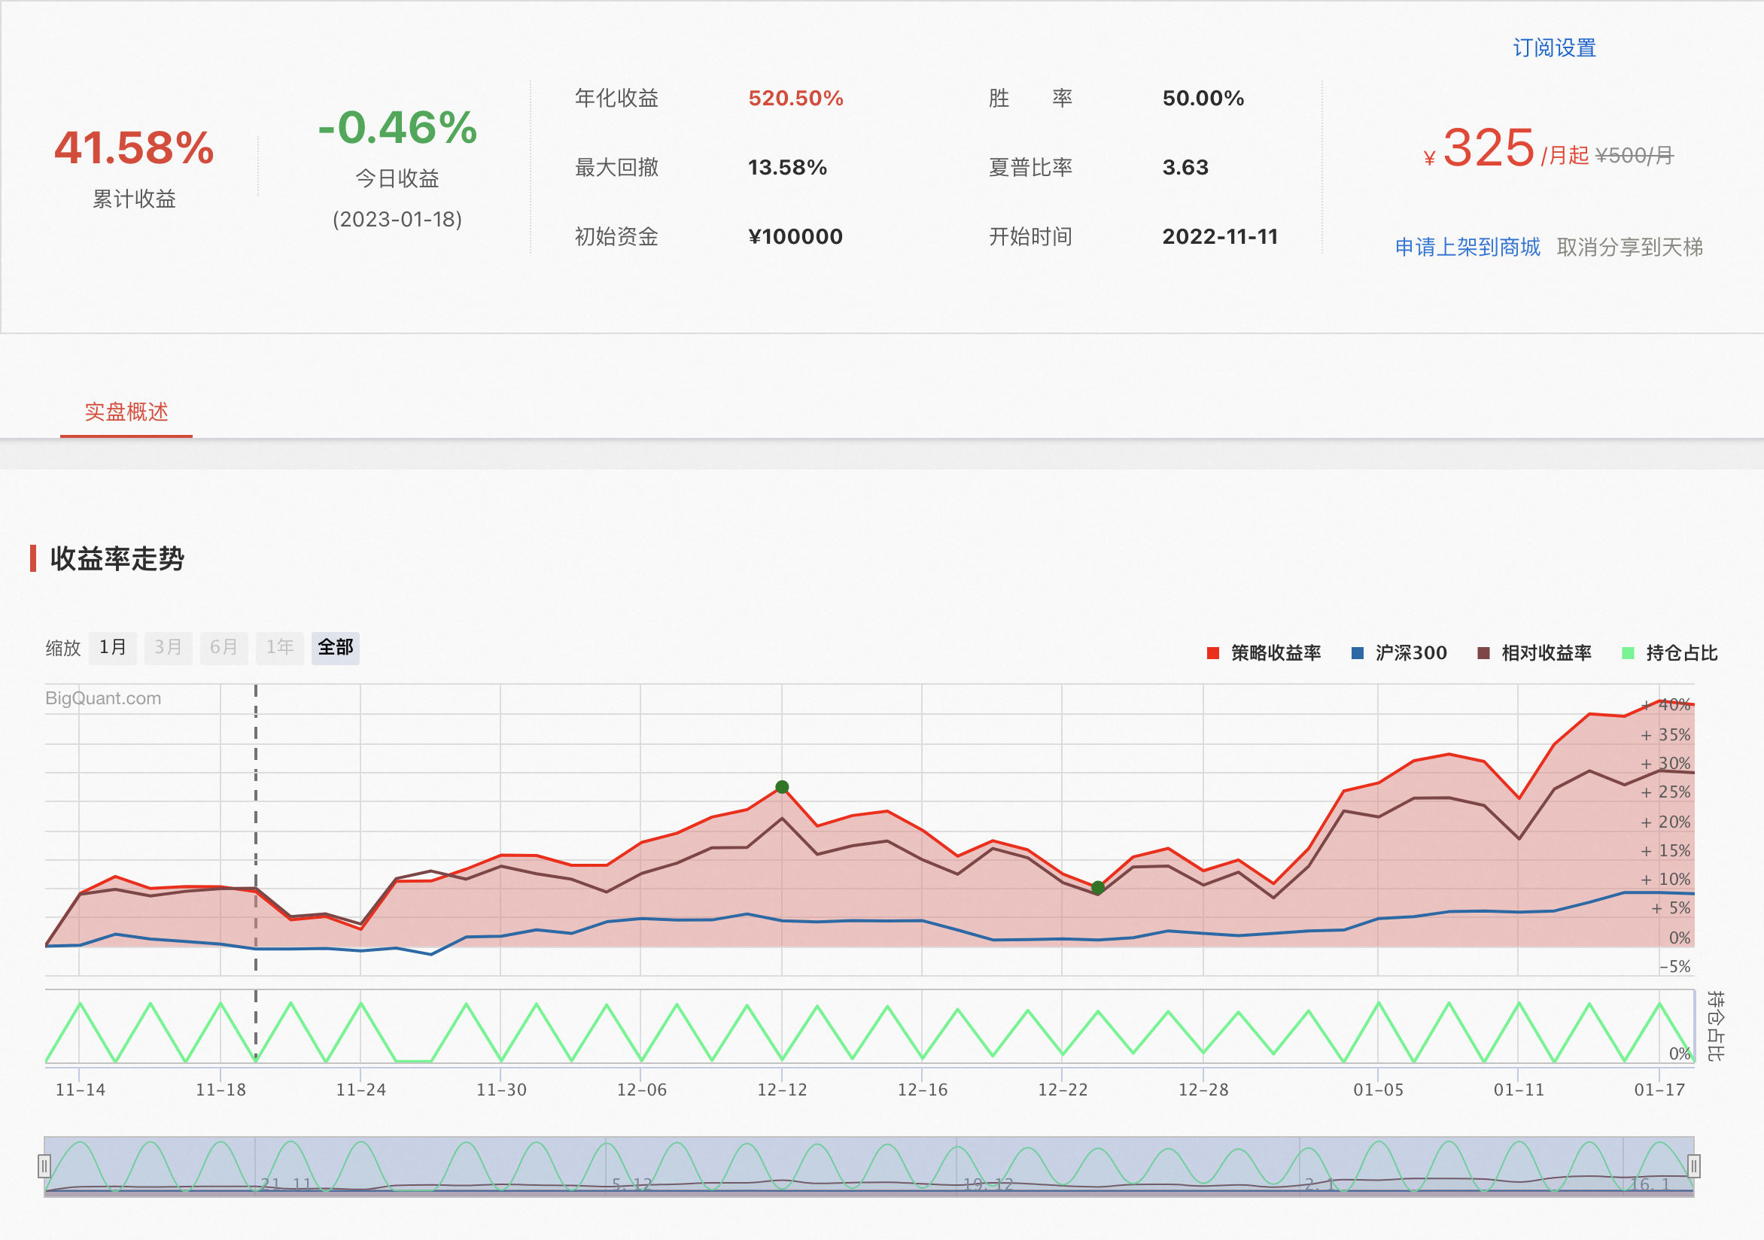Click the 13.58% max drawdown value
The width and height of the screenshot is (1764, 1240).
coord(787,168)
